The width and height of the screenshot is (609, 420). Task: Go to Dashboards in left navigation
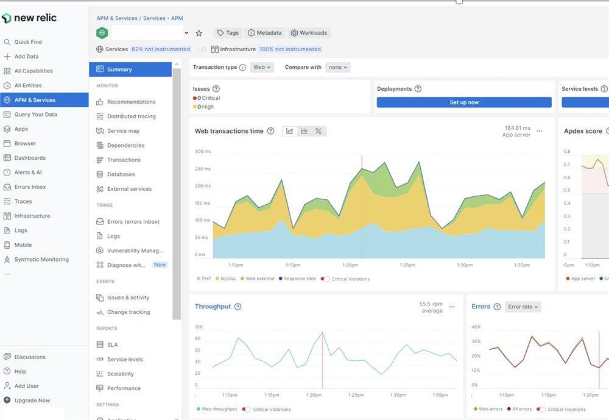30,158
